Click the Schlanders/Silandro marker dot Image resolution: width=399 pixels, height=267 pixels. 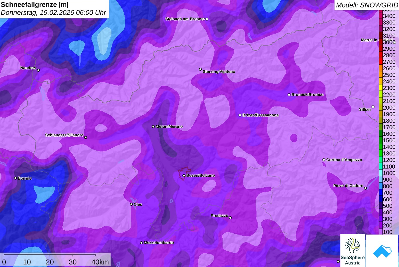[85, 137]
